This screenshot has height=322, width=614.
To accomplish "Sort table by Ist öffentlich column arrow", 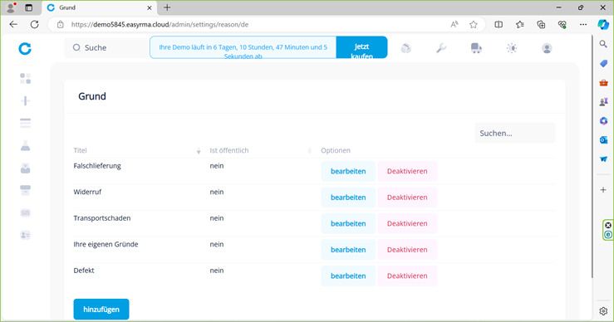I will point(310,151).
